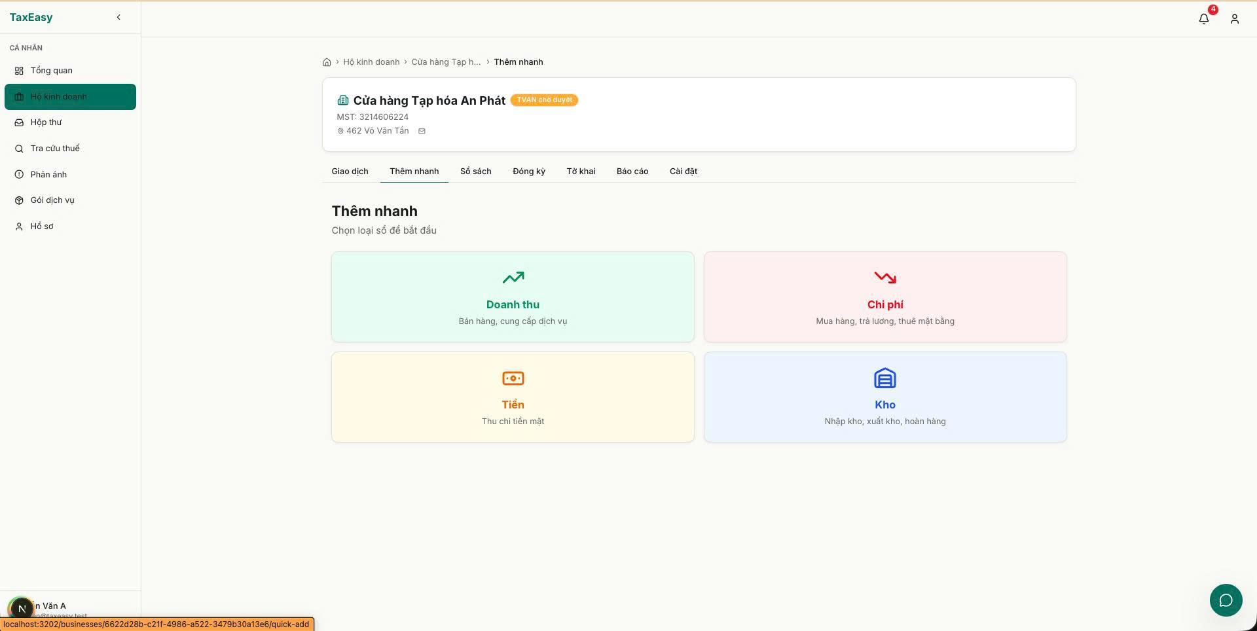Image resolution: width=1257 pixels, height=631 pixels.
Task: Open the notifications bell icon
Action: 1203,19
